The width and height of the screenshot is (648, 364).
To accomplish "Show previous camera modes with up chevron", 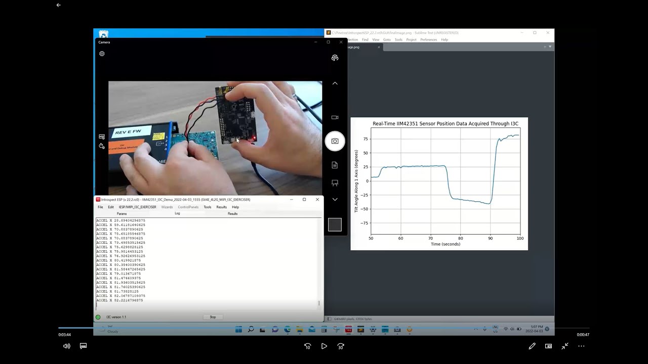I will pos(335,83).
